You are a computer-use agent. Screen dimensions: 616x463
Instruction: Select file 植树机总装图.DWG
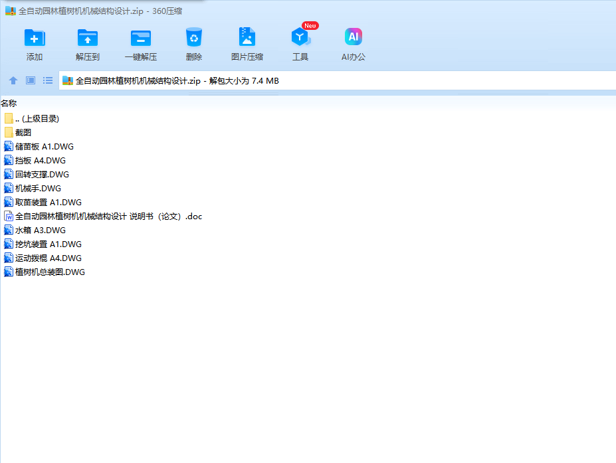click(x=45, y=272)
